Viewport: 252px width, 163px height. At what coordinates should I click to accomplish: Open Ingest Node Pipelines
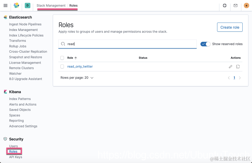(25, 24)
